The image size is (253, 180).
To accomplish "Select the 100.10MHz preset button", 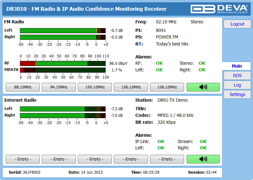I will coord(95,87).
